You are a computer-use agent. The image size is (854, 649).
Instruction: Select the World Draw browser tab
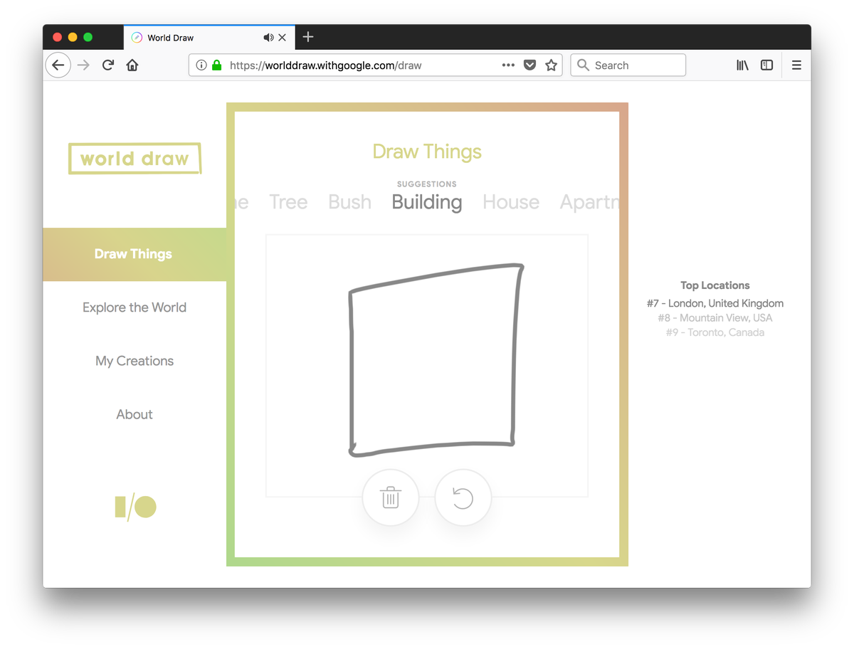tap(209, 38)
